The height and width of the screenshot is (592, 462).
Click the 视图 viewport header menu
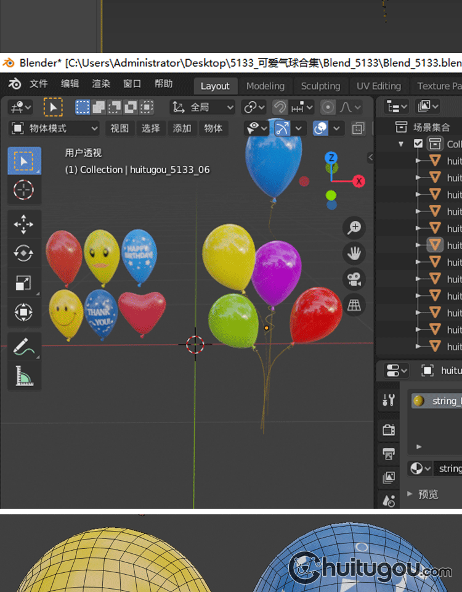(120, 128)
